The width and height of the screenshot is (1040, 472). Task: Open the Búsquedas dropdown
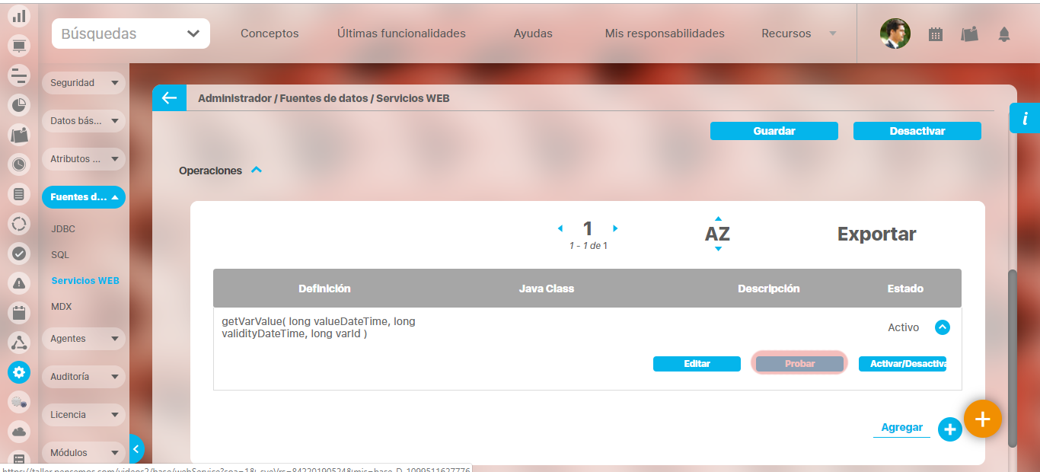coord(131,33)
